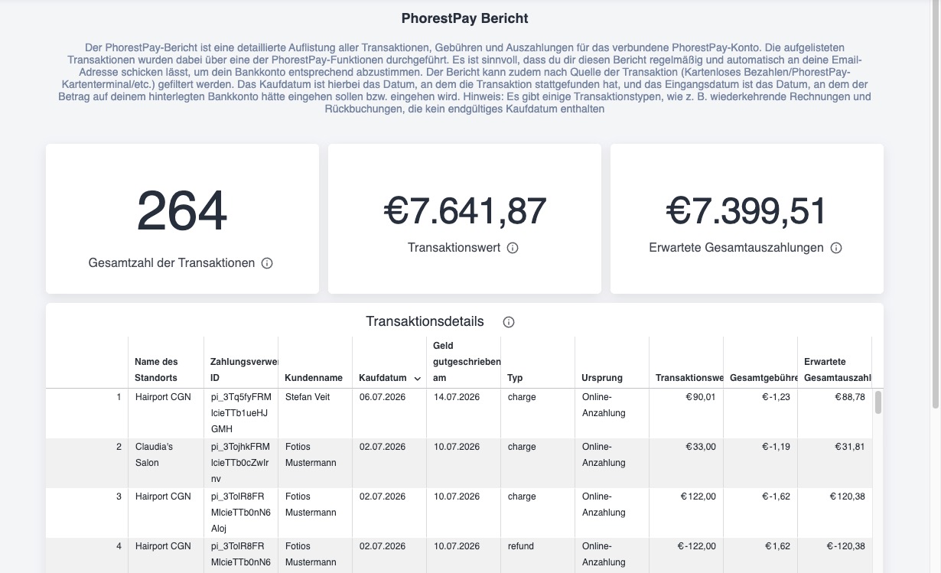
Task: Click info icon beside Erwartete Gesamtauszahlungen
Action: click(x=836, y=248)
